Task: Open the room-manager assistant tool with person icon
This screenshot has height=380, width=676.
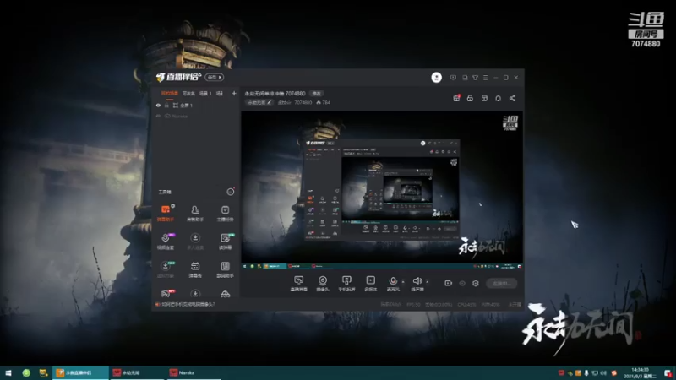Action: point(195,214)
